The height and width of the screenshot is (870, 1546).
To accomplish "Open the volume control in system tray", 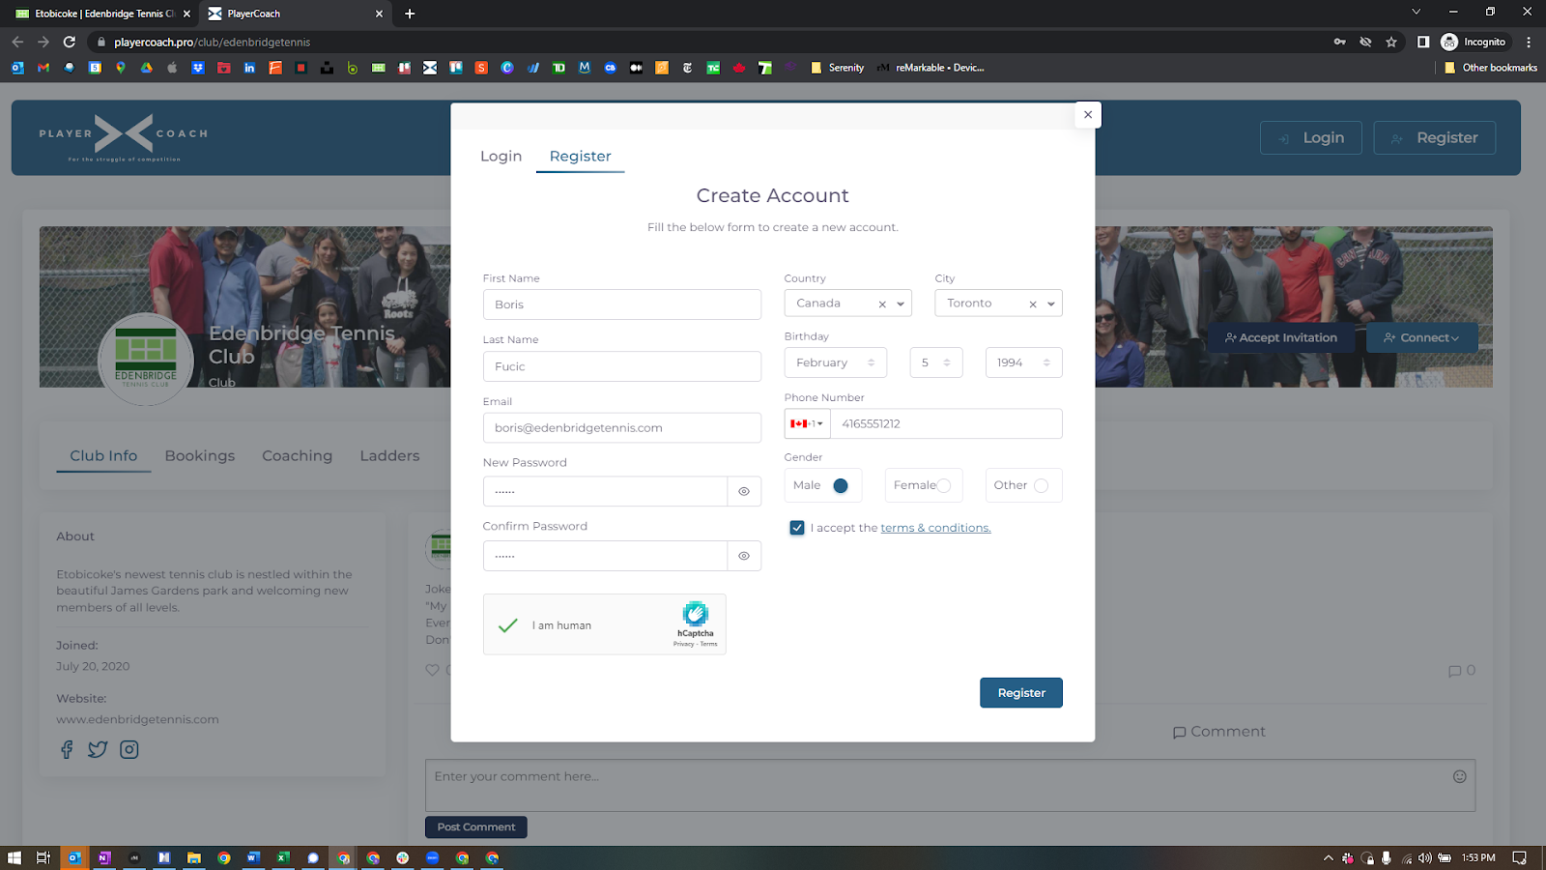I will 1425,857.
